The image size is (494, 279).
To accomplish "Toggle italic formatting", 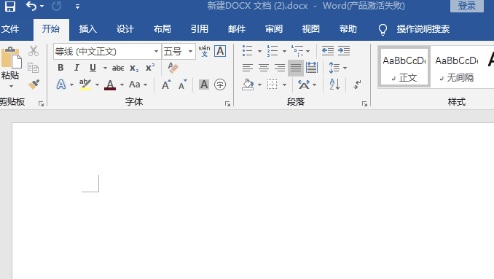I will pyautogui.click(x=77, y=68).
